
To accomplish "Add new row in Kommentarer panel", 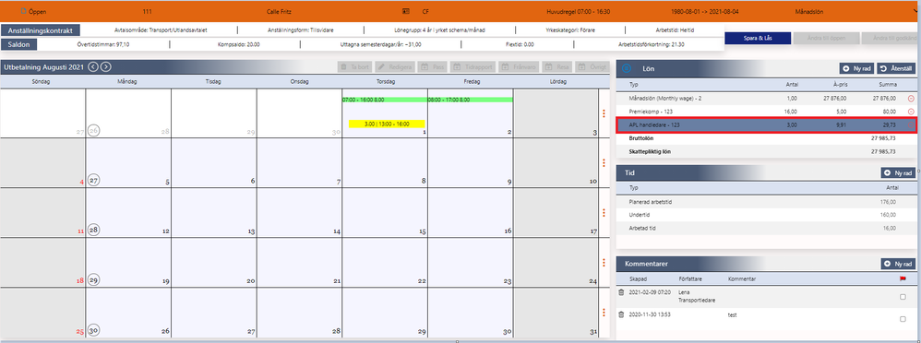I will click(x=898, y=265).
